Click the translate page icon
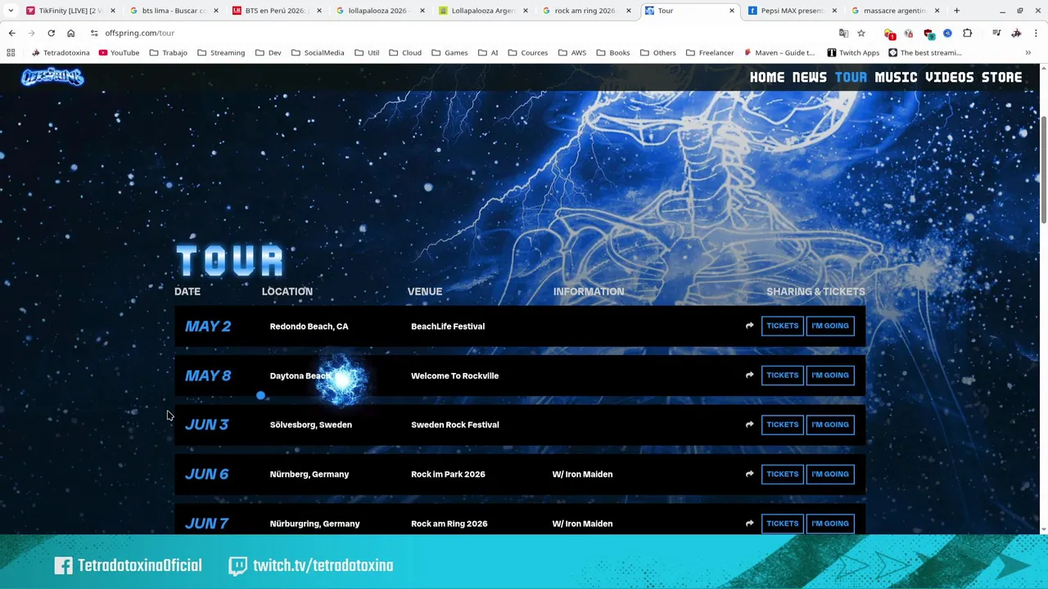Image resolution: width=1048 pixels, height=589 pixels. click(x=843, y=33)
